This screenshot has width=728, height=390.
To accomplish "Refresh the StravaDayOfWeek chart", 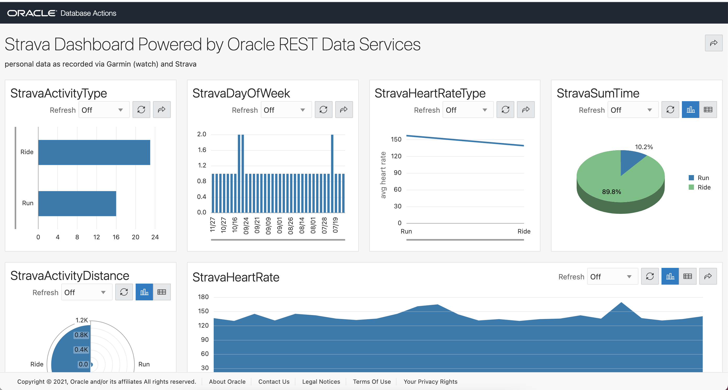I will (324, 110).
